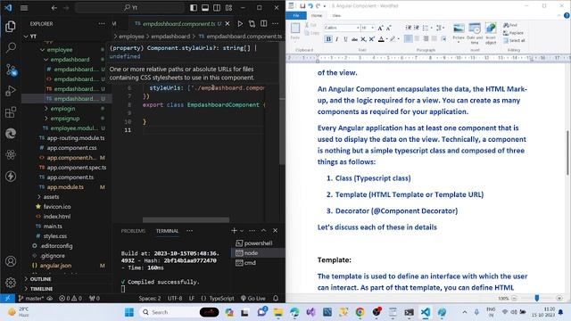Toggle Bold in WordPad ribbon
The height and width of the screenshot is (321, 571).
[328, 39]
